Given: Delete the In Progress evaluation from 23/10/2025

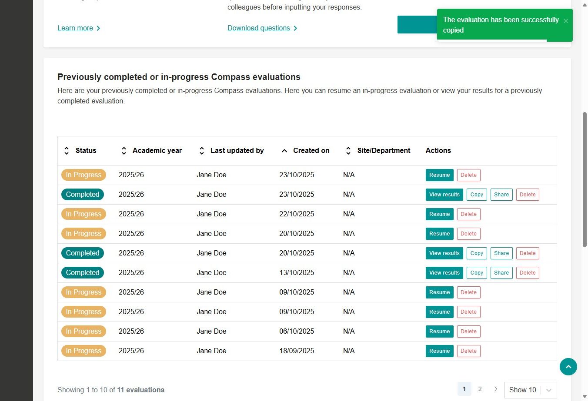Looking at the screenshot, I should 469,175.
